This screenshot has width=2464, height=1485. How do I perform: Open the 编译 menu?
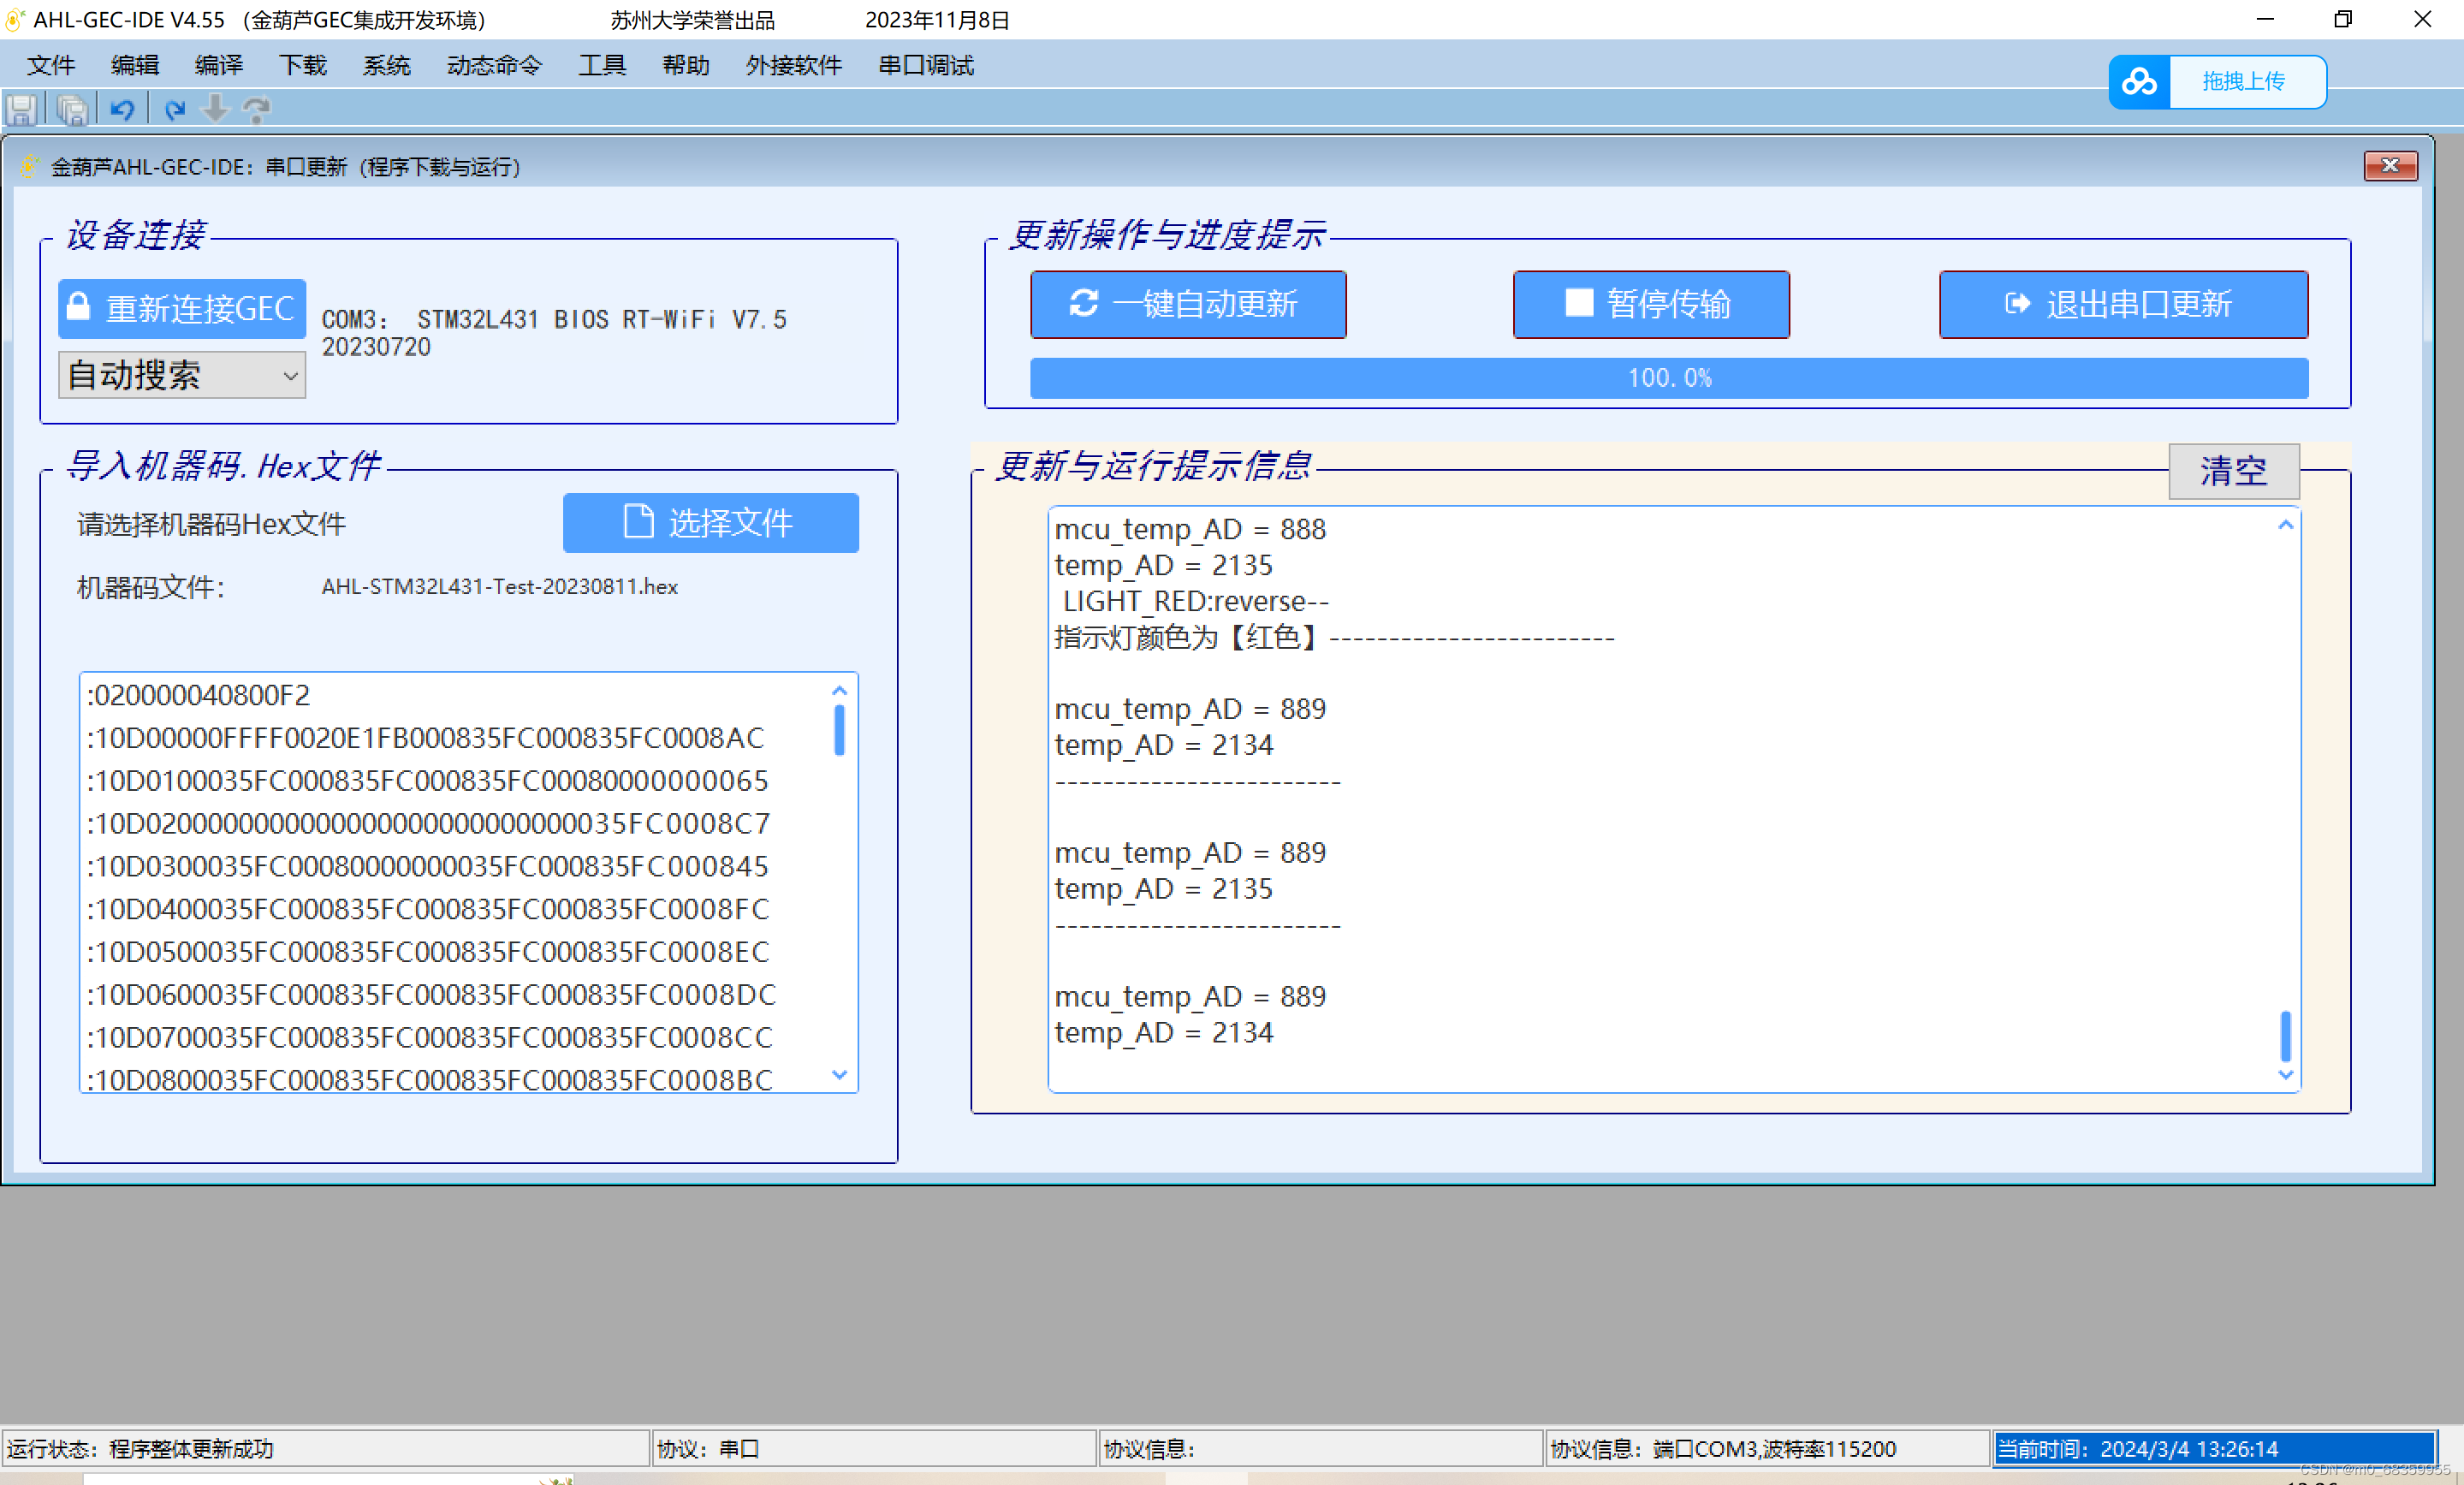218,66
